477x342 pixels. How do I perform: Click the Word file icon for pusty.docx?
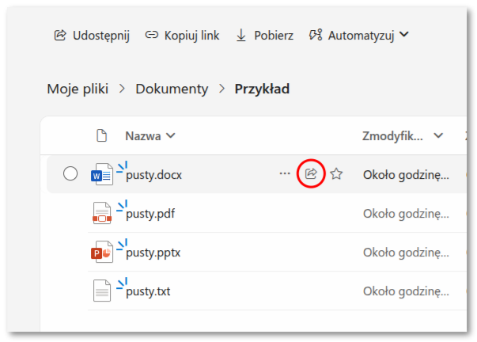tap(102, 175)
